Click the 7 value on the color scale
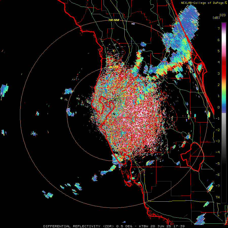The image size is (228, 228). 219,28
